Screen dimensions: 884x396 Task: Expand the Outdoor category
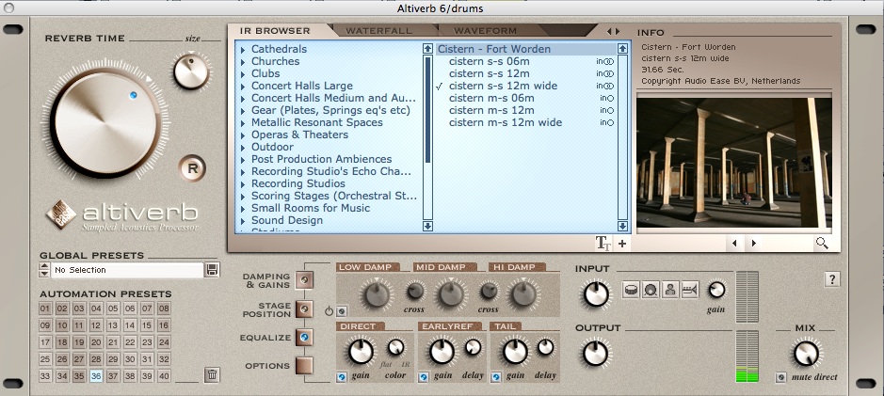243,148
